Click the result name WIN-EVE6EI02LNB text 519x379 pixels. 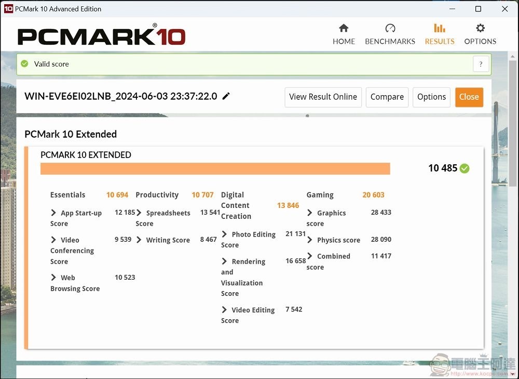click(x=121, y=96)
